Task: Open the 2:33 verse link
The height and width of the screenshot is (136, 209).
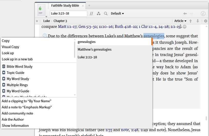Action: click(x=109, y=130)
